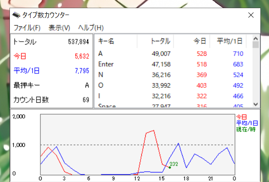
Task: Click total value 36,216 for N
Action: tap(161, 75)
